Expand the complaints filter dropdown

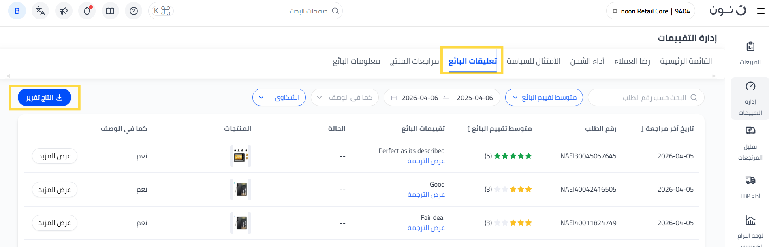tap(279, 98)
